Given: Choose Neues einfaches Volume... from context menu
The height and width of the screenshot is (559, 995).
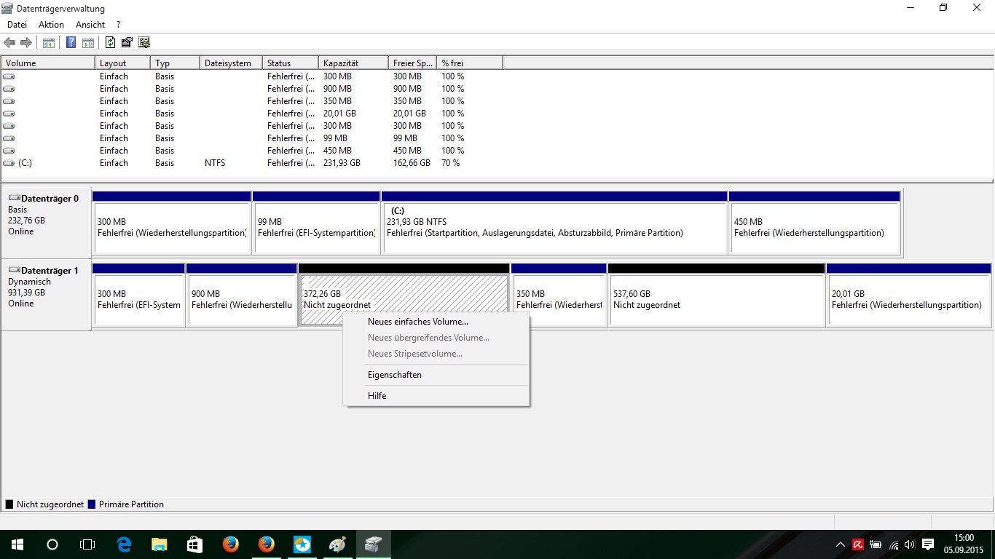Looking at the screenshot, I should pos(436,322).
